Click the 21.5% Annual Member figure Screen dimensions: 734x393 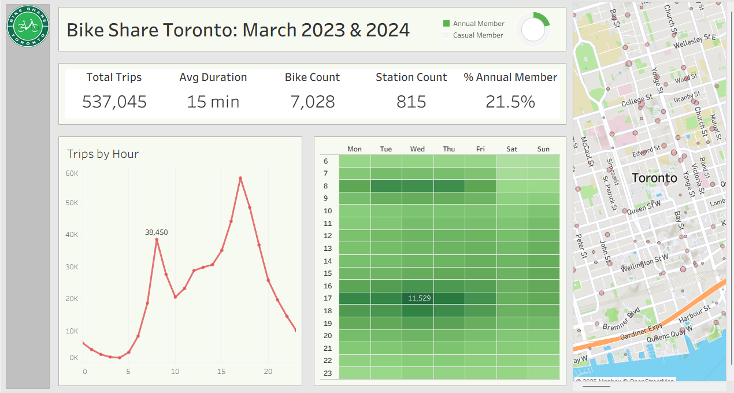[510, 102]
